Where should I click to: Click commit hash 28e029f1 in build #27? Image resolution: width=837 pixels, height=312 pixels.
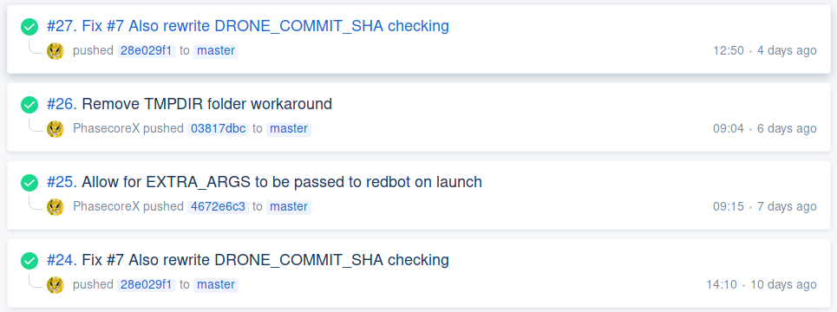147,50
